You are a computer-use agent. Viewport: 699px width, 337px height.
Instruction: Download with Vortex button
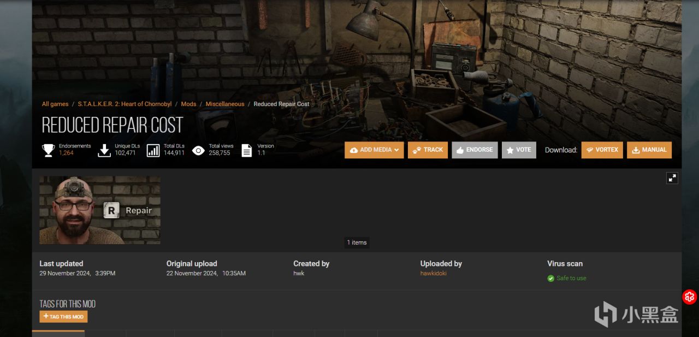tap(602, 150)
